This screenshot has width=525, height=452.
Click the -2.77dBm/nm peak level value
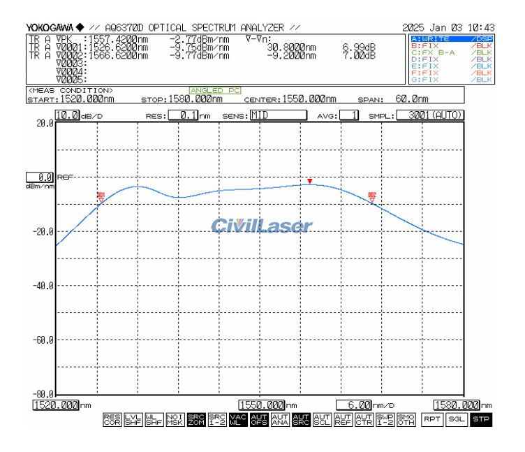(200, 39)
